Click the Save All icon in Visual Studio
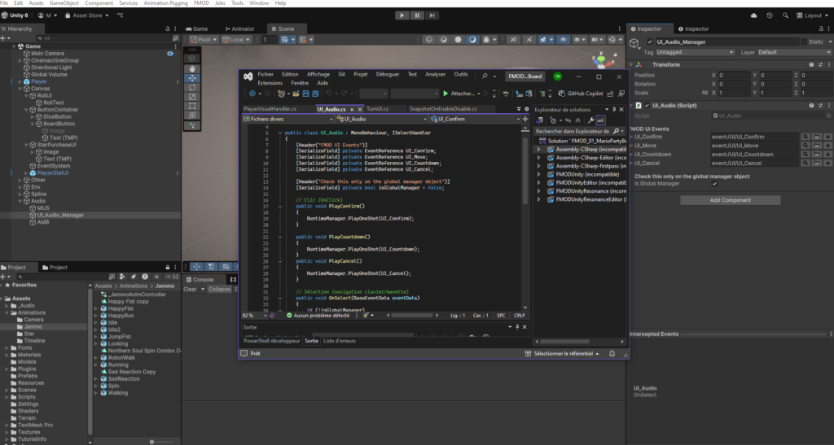The height and width of the screenshot is (445, 834). coord(314,94)
